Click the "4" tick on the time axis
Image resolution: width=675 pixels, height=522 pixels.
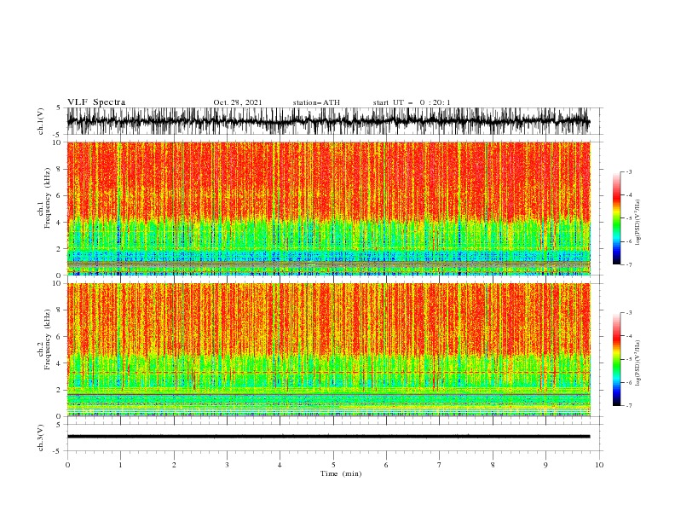point(280,465)
